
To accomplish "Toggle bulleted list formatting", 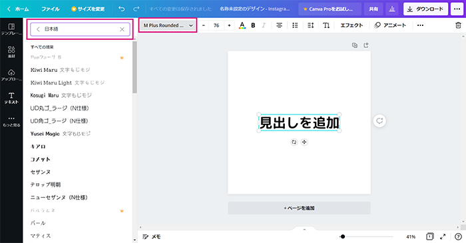I will [x=295, y=25].
